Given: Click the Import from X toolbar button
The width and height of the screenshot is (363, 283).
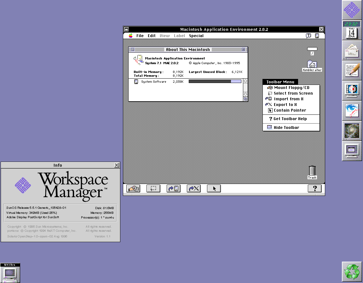Looking at the screenshot, I should click(x=173, y=189).
